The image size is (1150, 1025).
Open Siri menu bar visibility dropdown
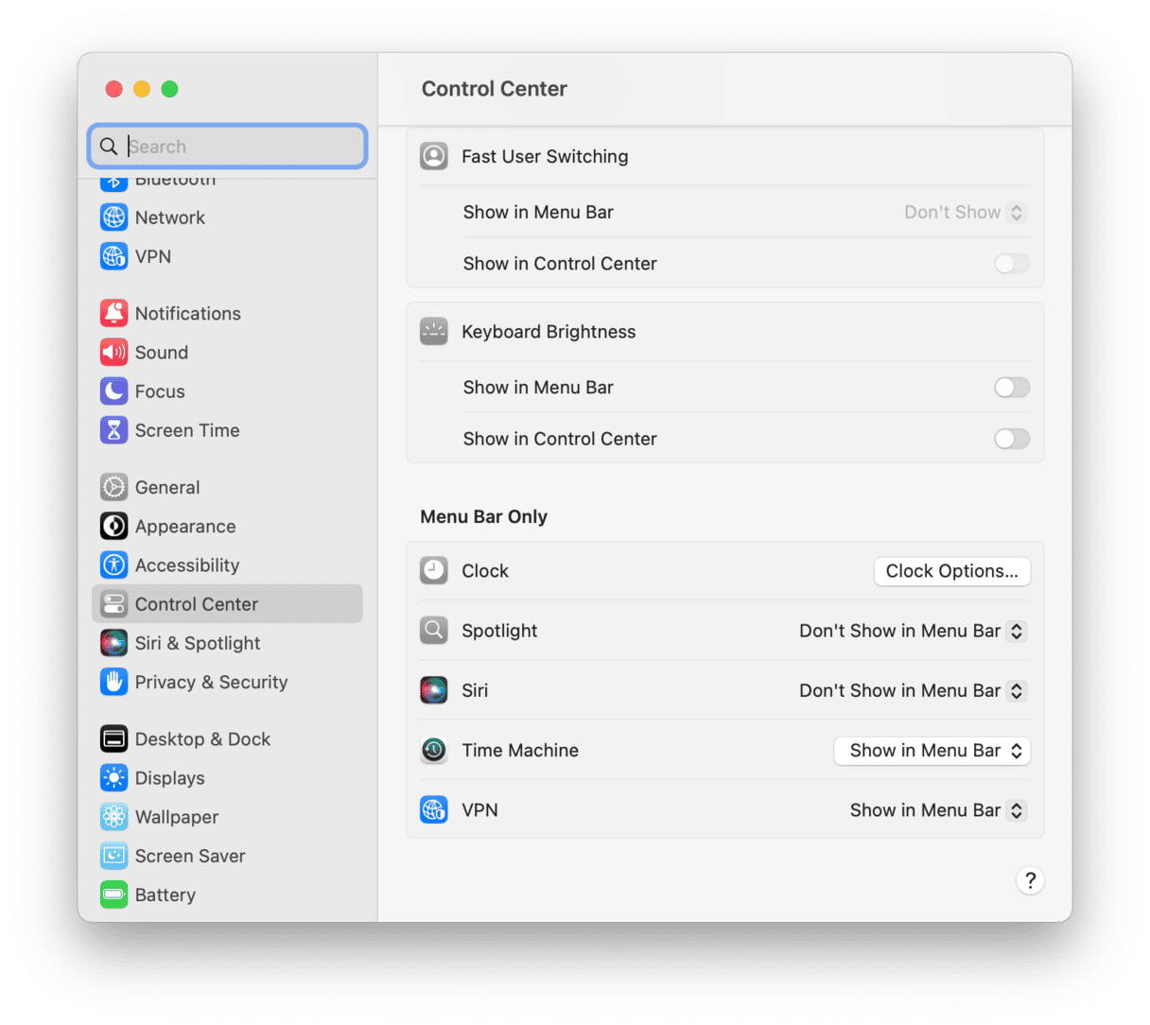tap(913, 690)
